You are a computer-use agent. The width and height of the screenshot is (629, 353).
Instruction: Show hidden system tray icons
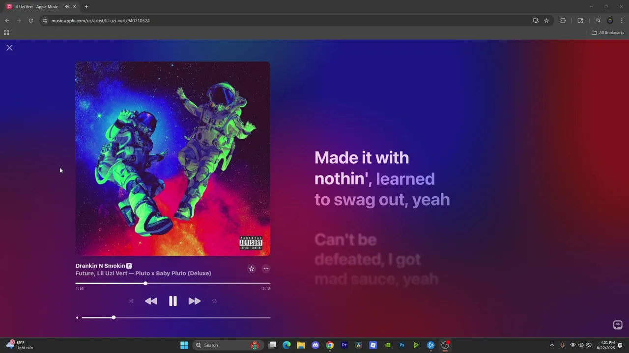pyautogui.click(x=552, y=345)
